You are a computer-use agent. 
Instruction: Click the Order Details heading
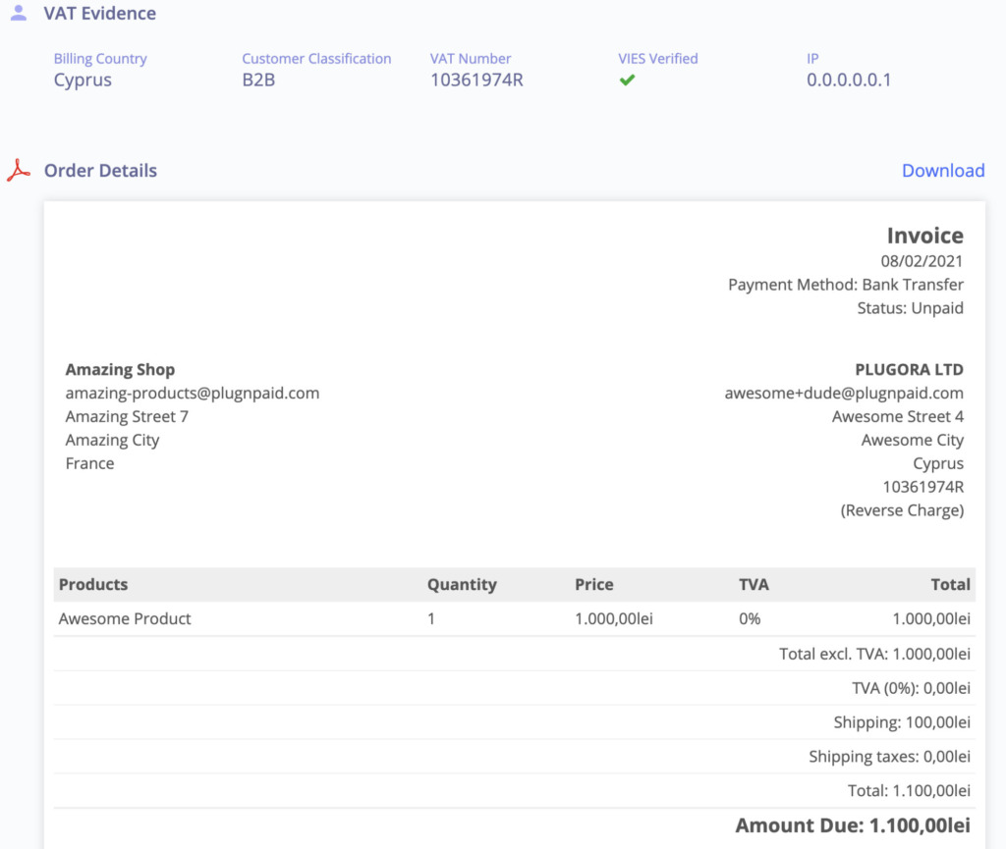pyautogui.click(x=100, y=171)
